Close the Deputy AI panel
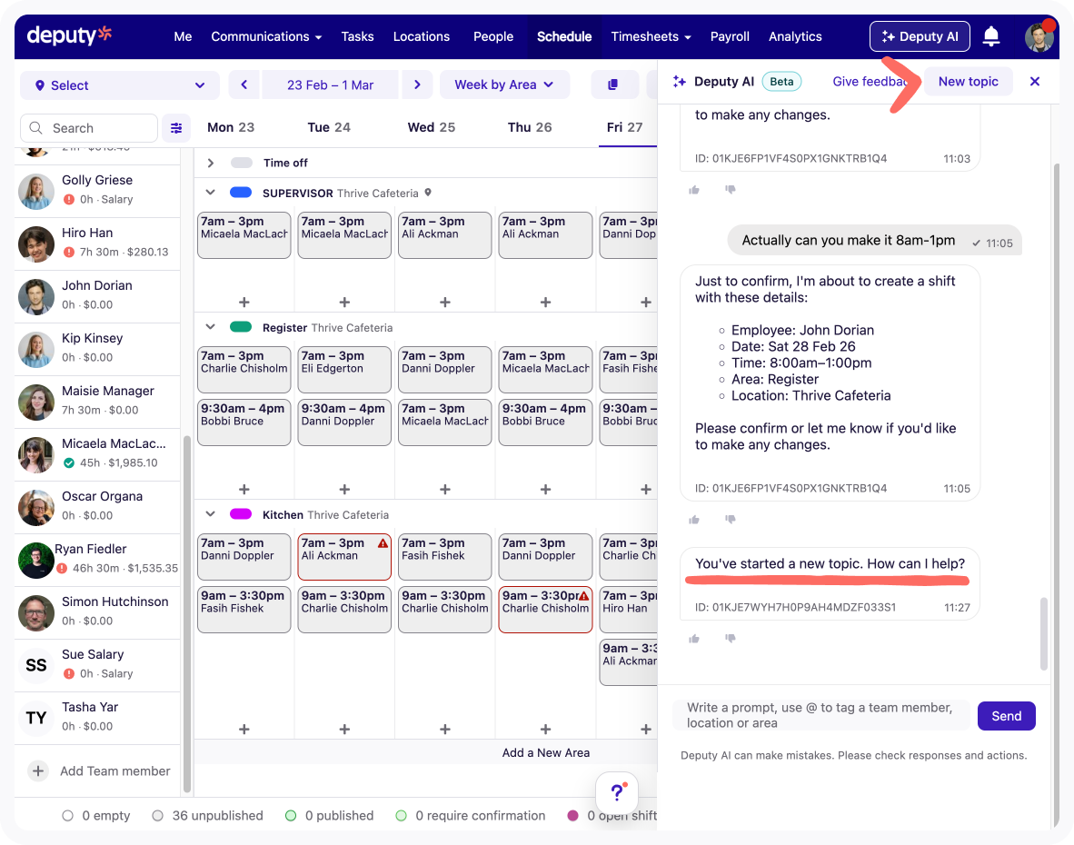Image resolution: width=1074 pixels, height=845 pixels. pyautogui.click(x=1034, y=82)
